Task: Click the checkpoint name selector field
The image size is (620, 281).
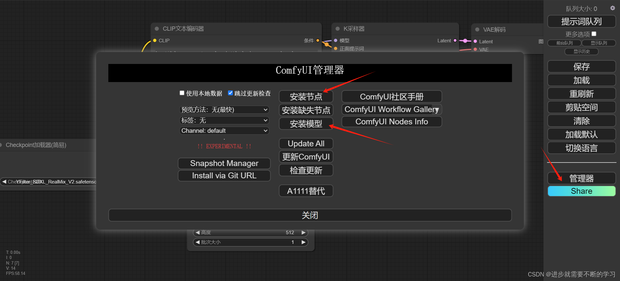Action: click(x=48, y=182)
